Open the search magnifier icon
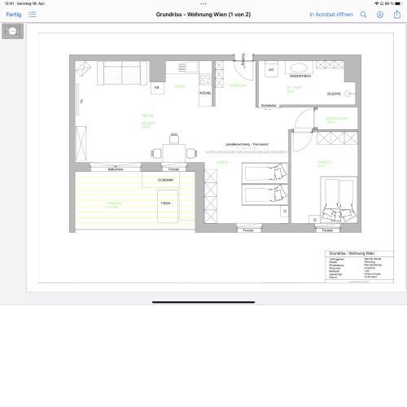The height and width of the screenshot is (407, 407). click(363, 15)
